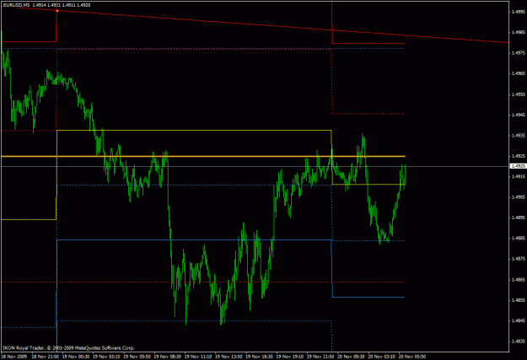Click the 1.4845 price axis label
The height and width of the screenshot is (360, 527).
tap(518, 320)
